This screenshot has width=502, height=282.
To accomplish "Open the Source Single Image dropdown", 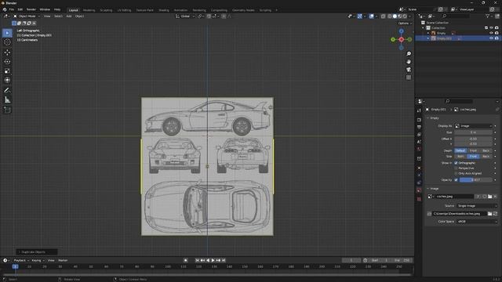I will 477,206.
